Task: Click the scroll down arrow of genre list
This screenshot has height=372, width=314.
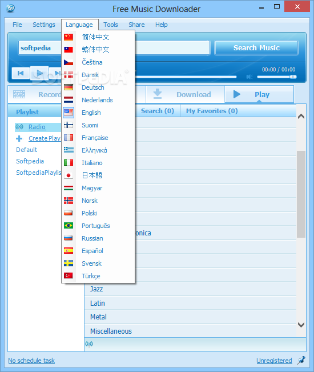Action: coord(301,325)
